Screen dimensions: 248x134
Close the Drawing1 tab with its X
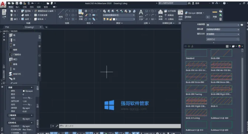click(41, 27)
